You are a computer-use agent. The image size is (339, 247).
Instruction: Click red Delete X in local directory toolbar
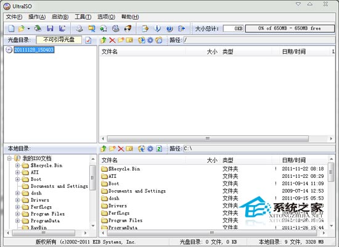tap(121, 149)
